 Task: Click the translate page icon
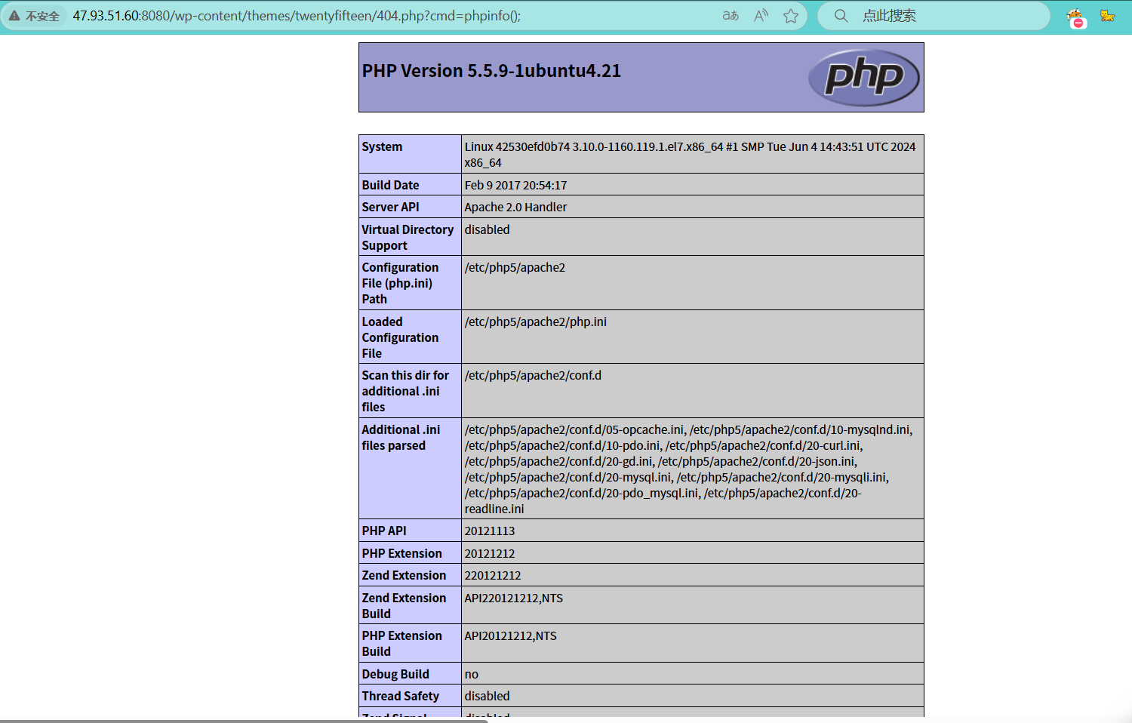pos(731,16)
